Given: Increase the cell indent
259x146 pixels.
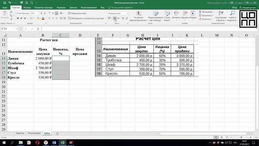Looking at the screenshot, I should 65,18.
